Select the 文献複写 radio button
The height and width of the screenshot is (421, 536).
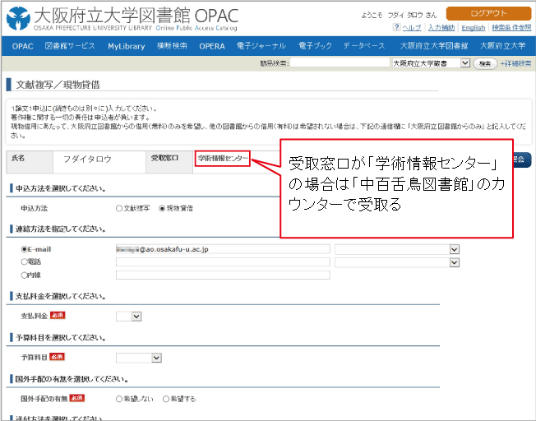[x=121, y=209]
